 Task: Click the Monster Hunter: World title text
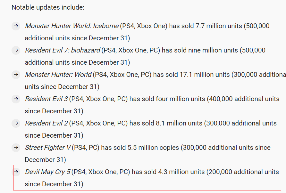pos(58,75)
